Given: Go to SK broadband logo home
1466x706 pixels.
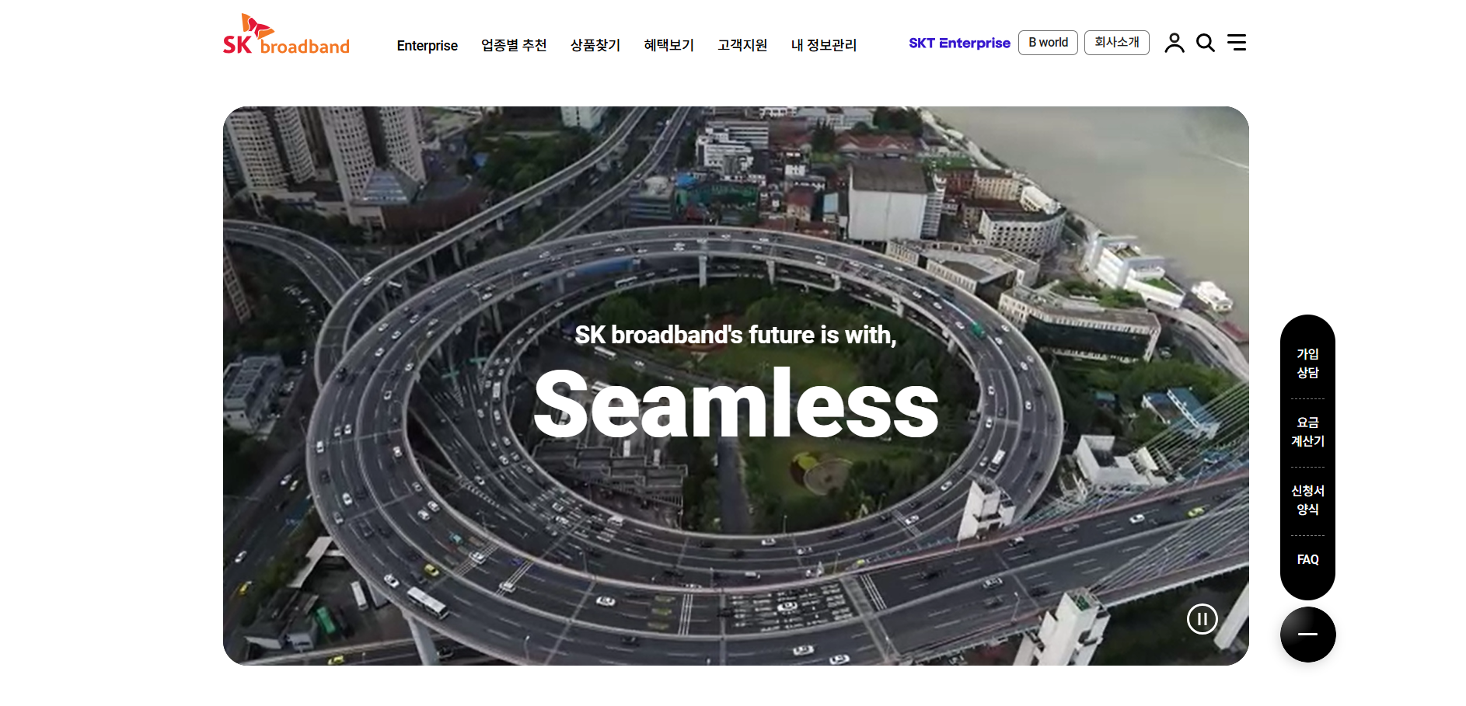Looking at the screenshot, I should tap(286, 36).
